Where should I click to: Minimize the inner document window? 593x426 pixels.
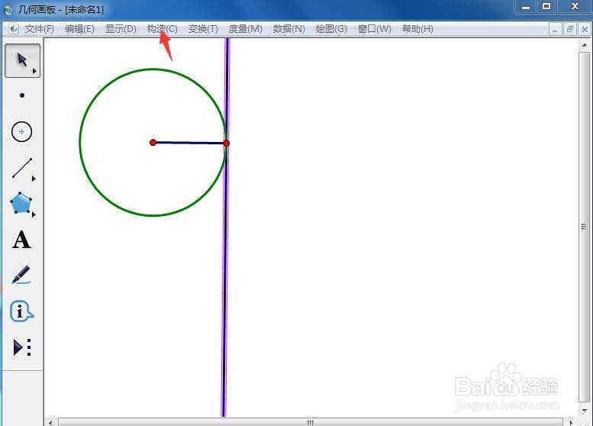coord(555,30)
